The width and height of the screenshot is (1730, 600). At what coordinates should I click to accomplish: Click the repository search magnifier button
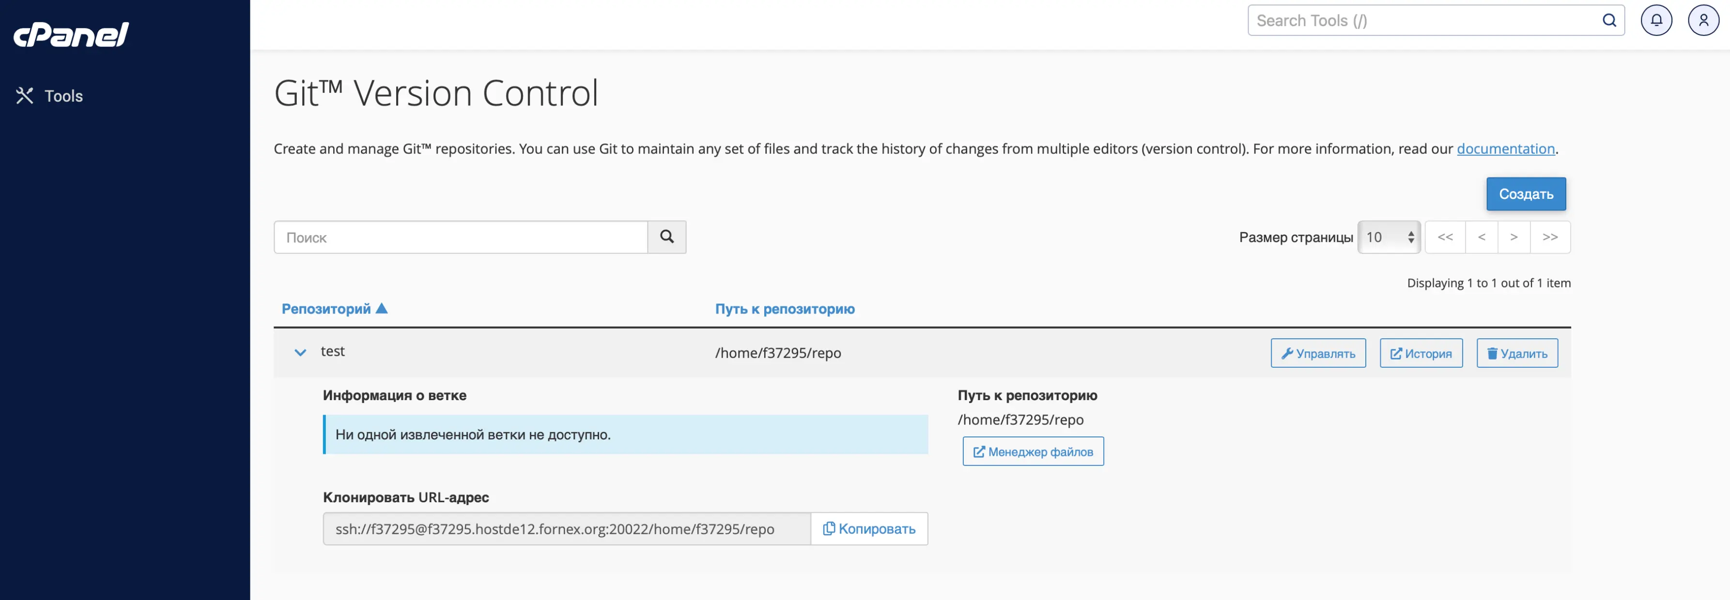coord(666,237)
